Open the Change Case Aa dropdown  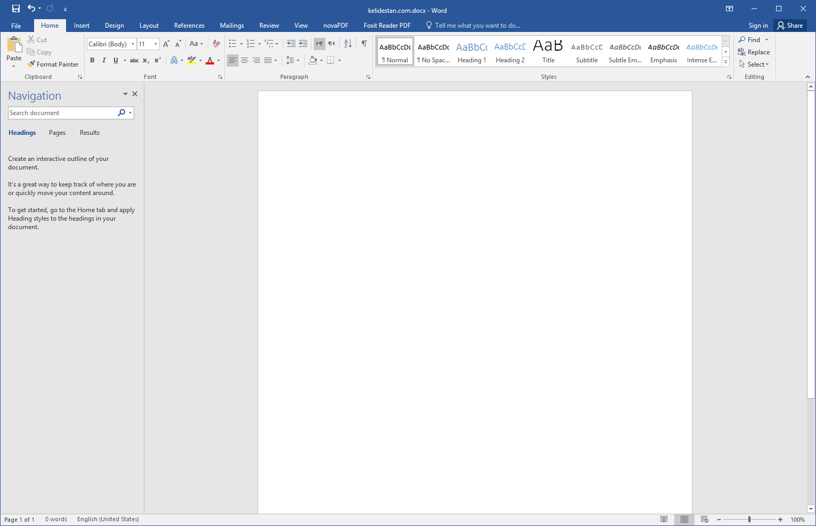point(196,44)
